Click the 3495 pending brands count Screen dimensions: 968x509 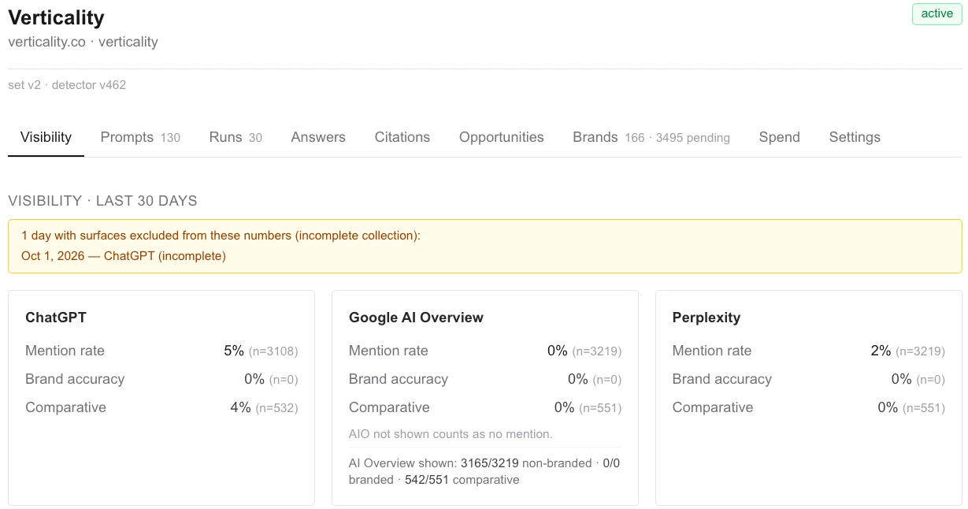pos(692,138)
